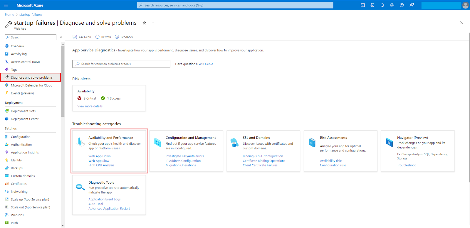
Task: Show notifications bell
Action: click(382, 5)
